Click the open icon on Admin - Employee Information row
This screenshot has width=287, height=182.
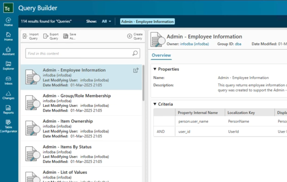(136, 70)
